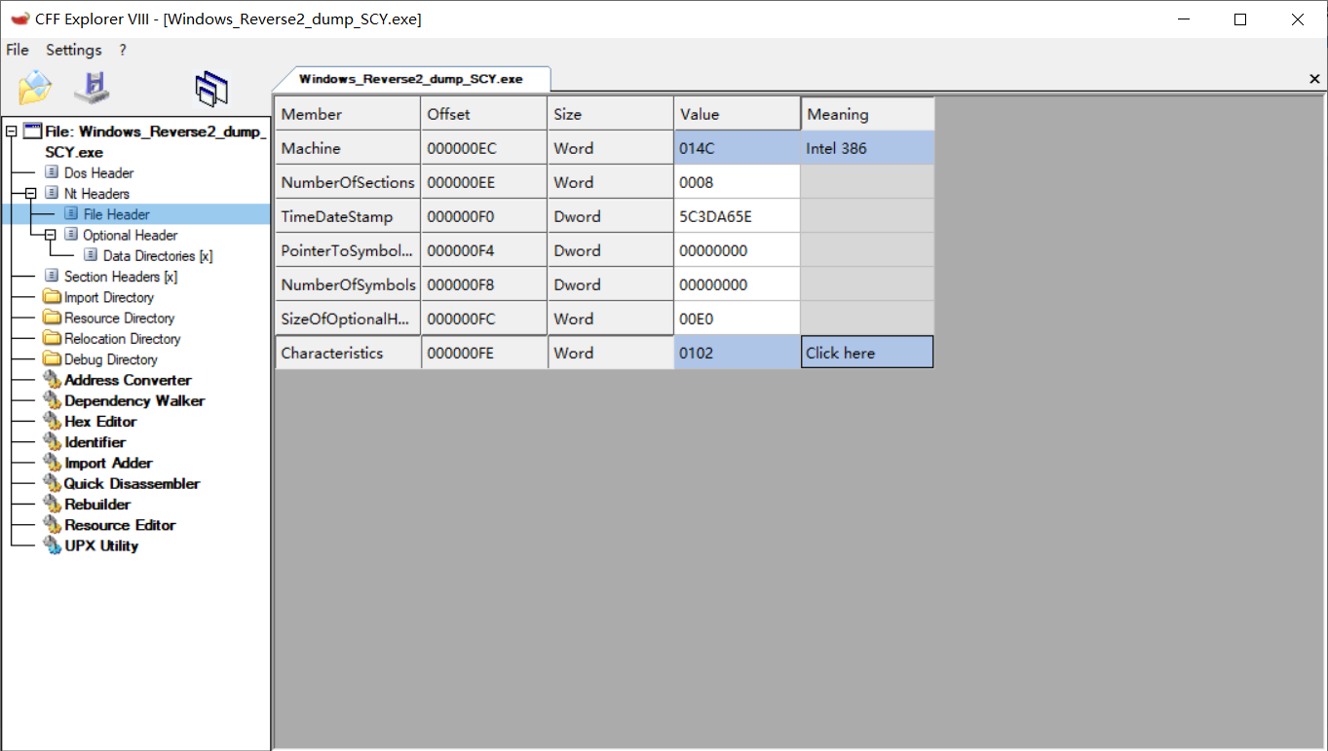The width and height of the screenshot is (1328, 751).
Task: Open the File menu
Action: [x=17, y=50]
